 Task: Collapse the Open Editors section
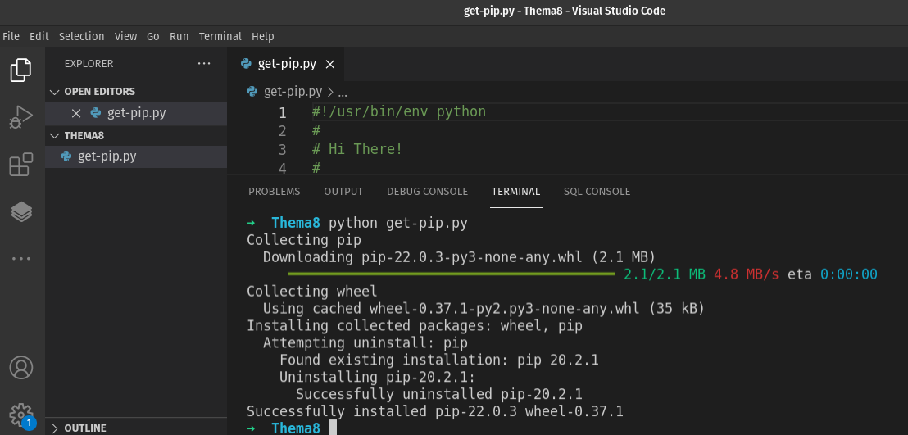pyautogui.click(x=55, y=92)
